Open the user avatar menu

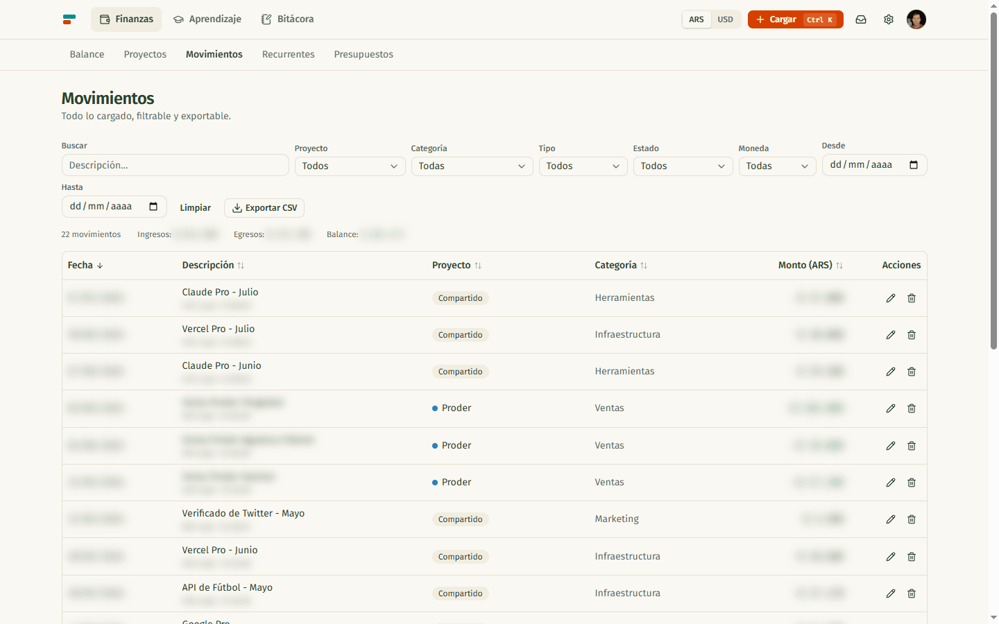[x=916, y=19]
